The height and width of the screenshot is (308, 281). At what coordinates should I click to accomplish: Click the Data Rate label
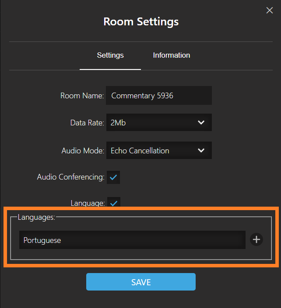[x=87, y=123]
